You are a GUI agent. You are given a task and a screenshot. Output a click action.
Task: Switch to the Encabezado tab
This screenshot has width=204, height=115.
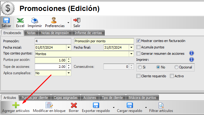click(x=12, y=33)
